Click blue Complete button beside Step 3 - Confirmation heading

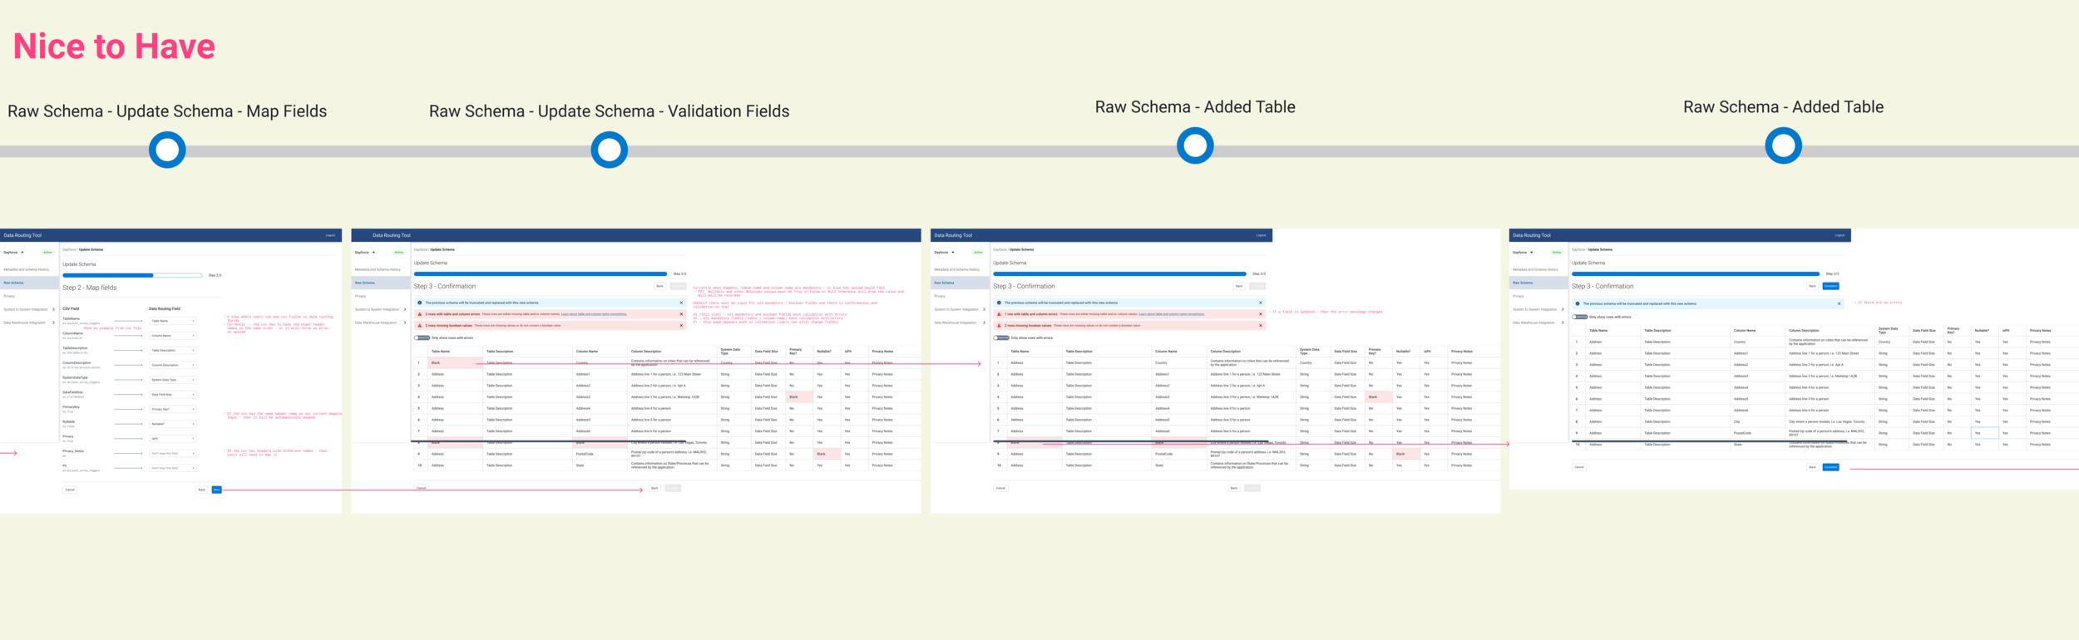tap(1830, 286)
